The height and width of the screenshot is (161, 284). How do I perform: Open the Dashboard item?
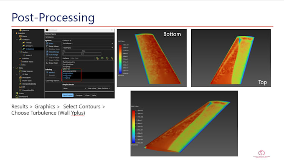23,96
